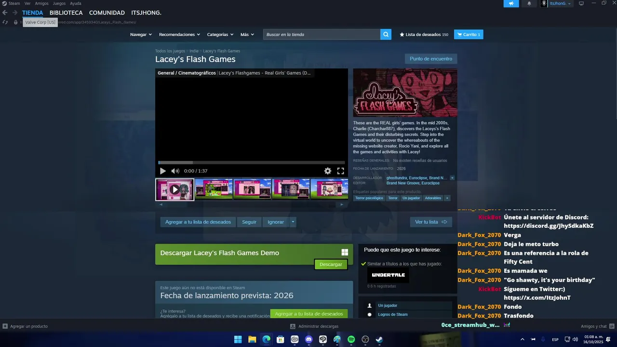This screenshot has width=617, height=347.
Task: Expand the Recomendaciones dropdown
Action: (180, 35)
